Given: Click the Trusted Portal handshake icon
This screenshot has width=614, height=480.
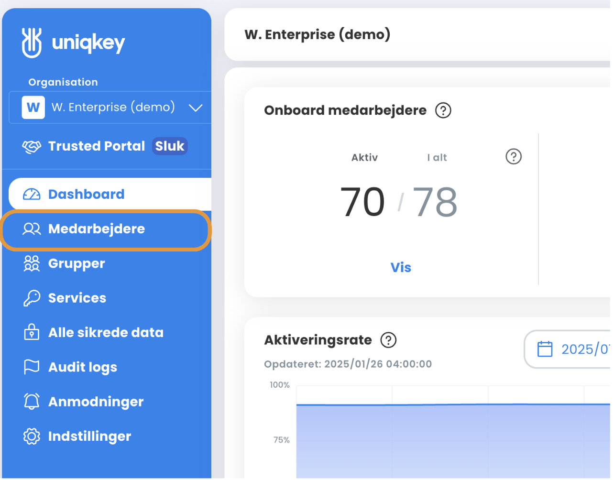Looking at the screenshot, I should tap(32, 146).
